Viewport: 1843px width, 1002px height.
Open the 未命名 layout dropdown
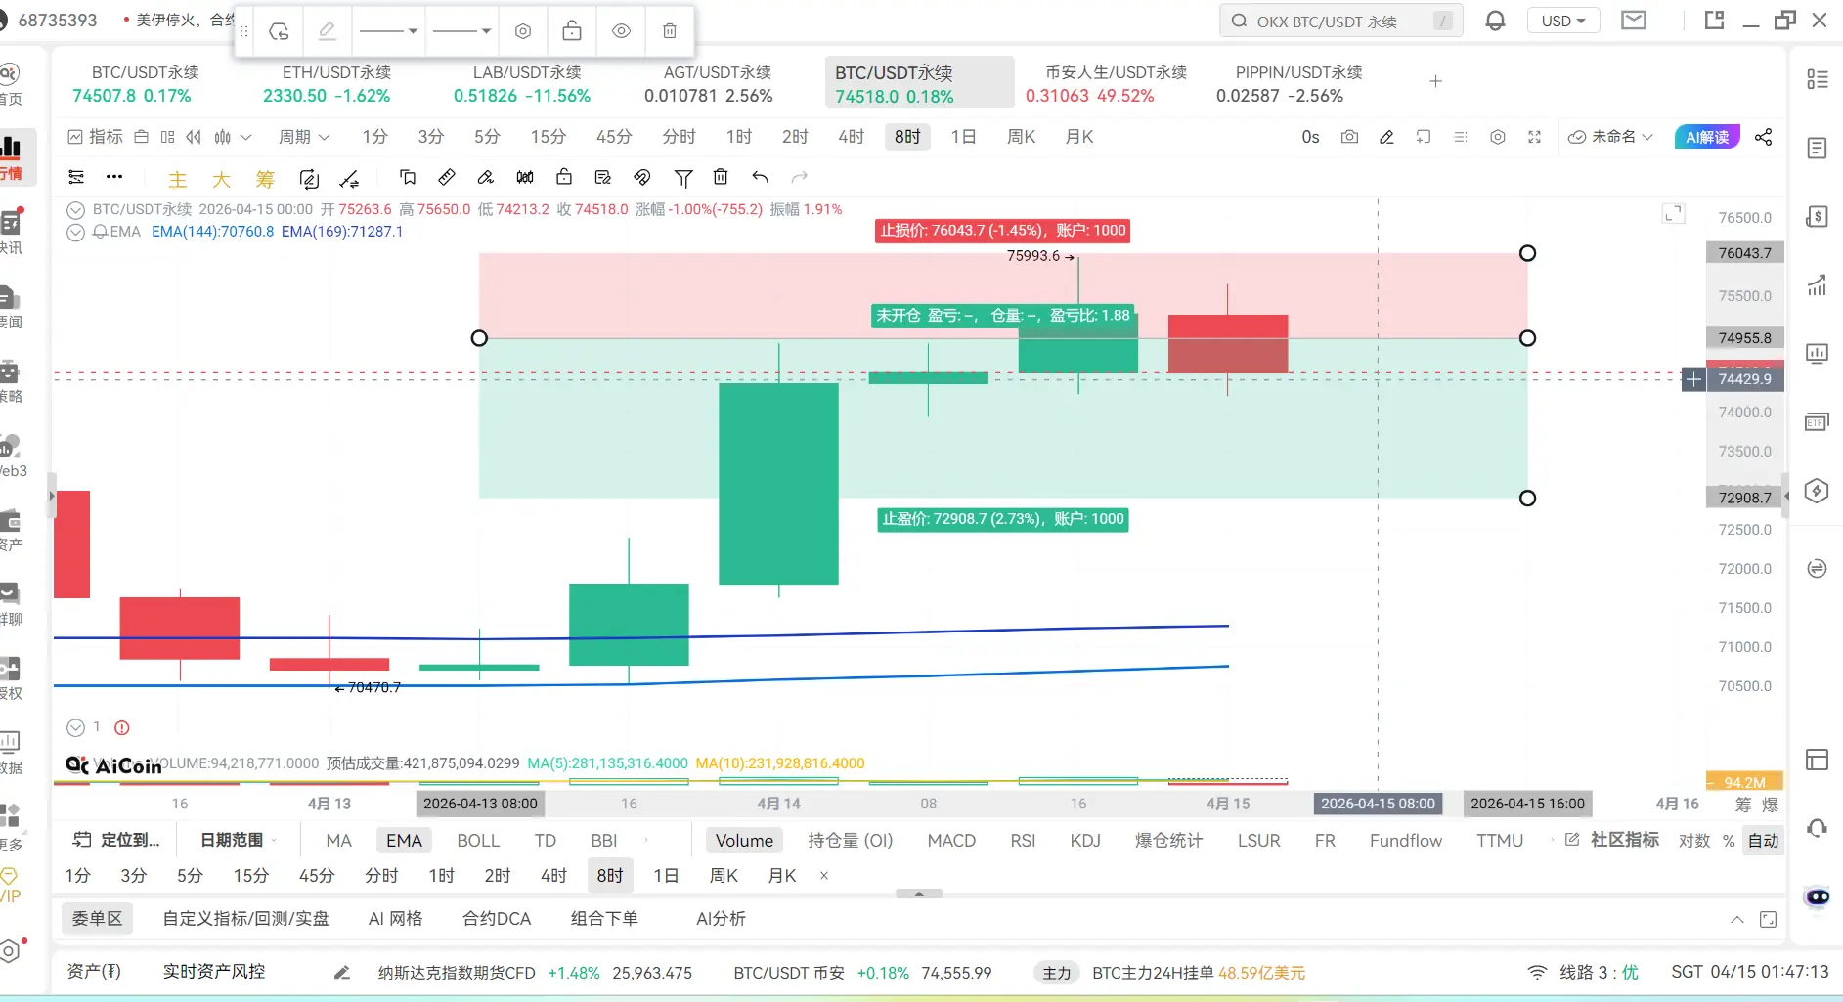click(1610, 137)
